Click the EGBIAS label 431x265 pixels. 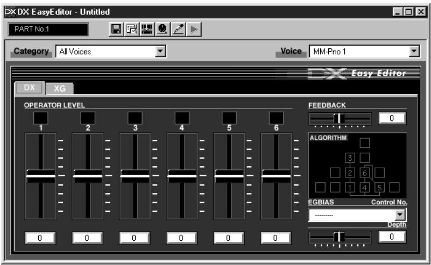pos(321,202)
